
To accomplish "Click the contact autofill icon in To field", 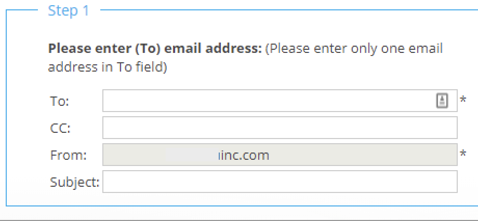I will point(442,101).
